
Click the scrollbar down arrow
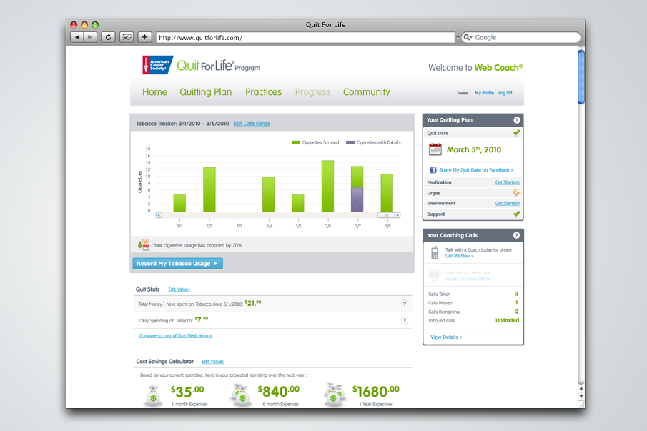tap(581, 397)
